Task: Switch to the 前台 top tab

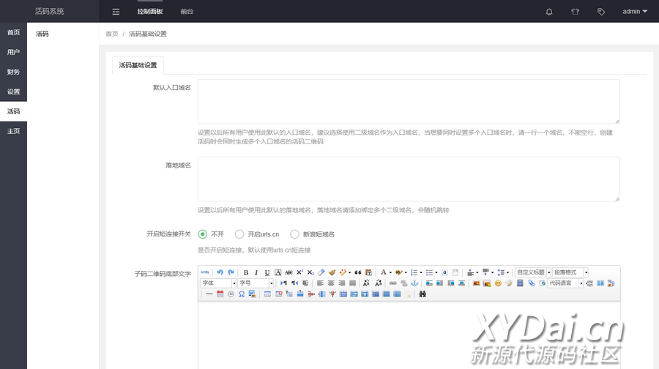Action: pyautogui.click(x=187, y=12)
